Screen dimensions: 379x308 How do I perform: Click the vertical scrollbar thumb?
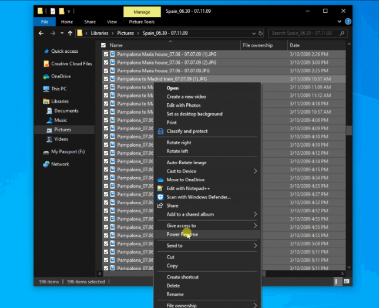[x=349, y=130]
